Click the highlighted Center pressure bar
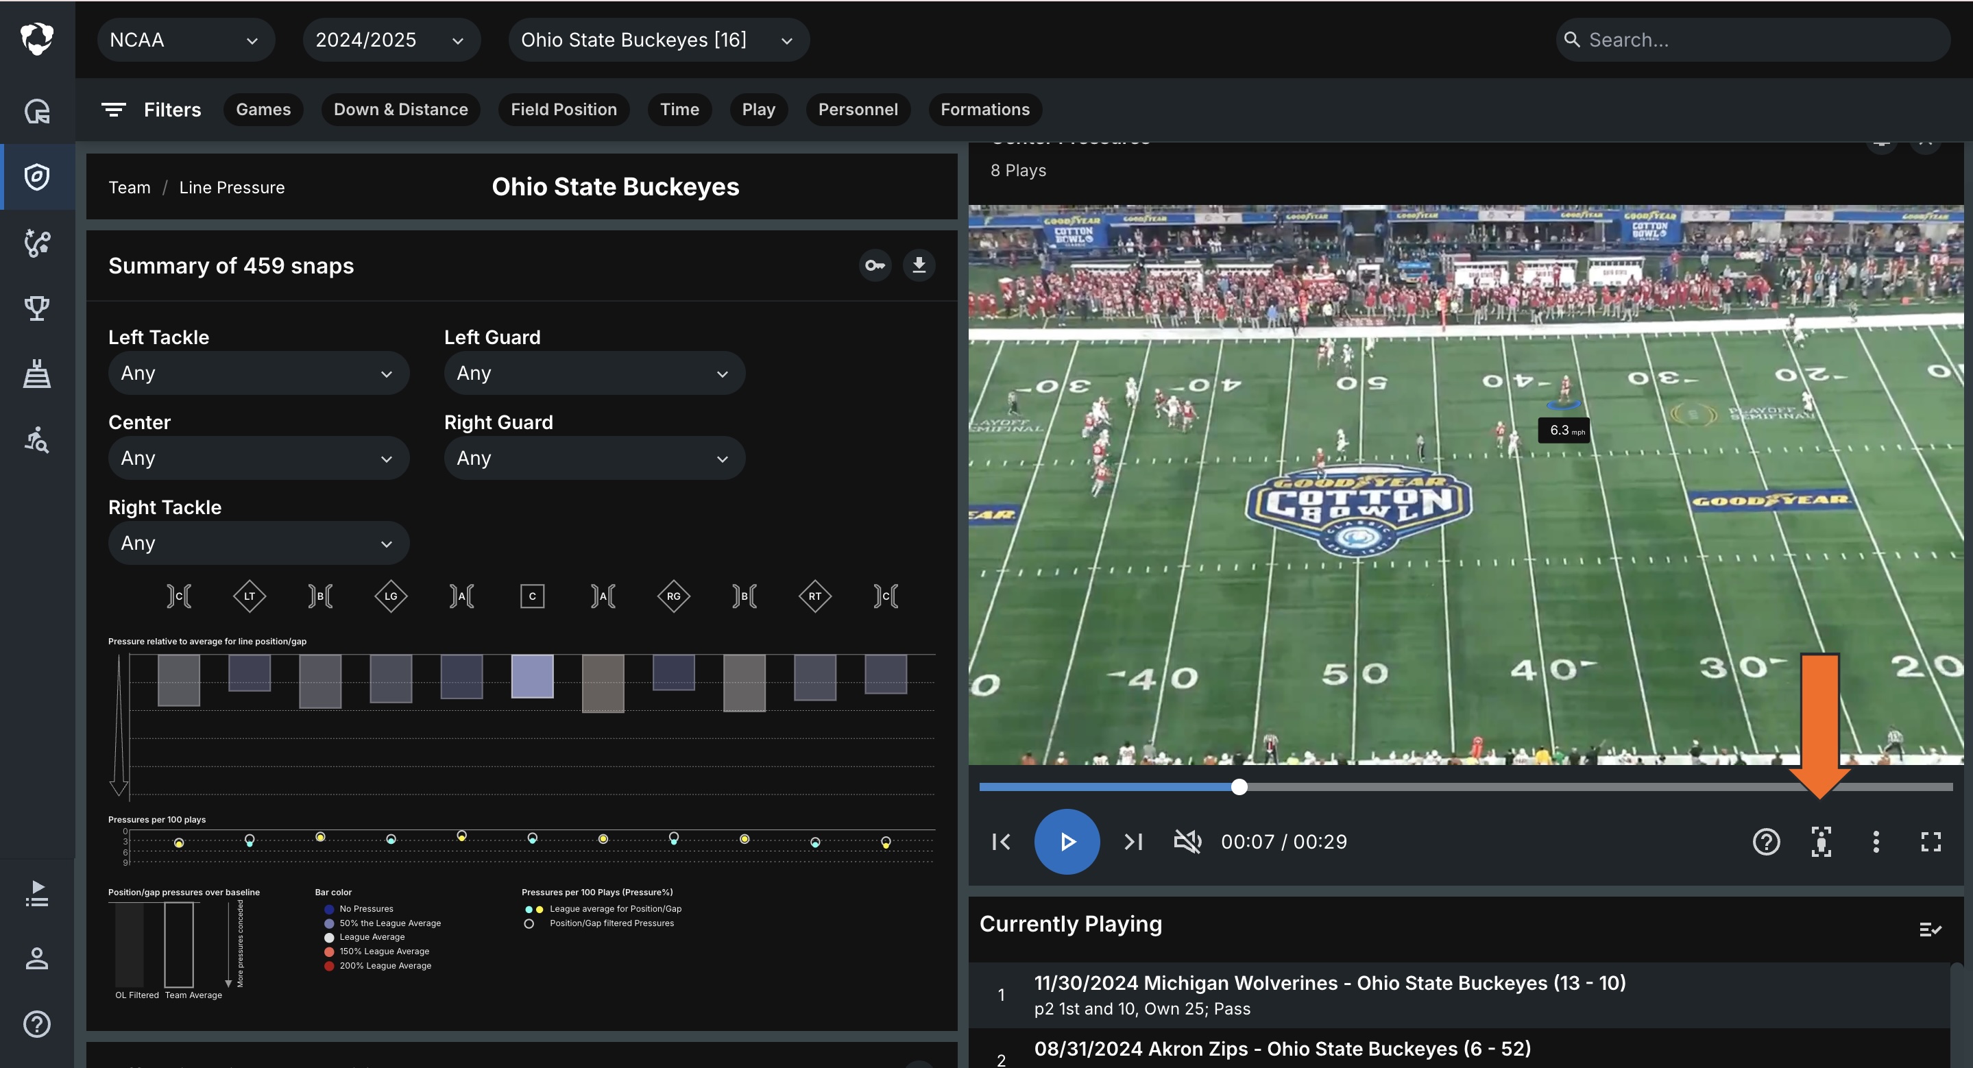This screenshot has width=1973, height=1068. 532,676
